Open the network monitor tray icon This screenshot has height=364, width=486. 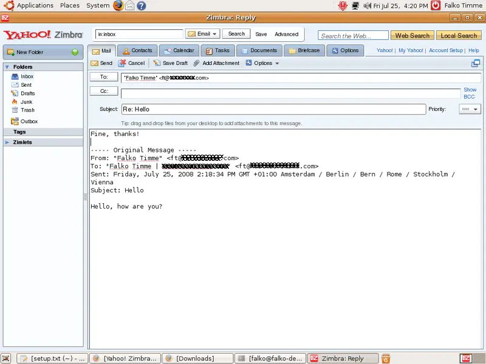(x=355, y=5)
